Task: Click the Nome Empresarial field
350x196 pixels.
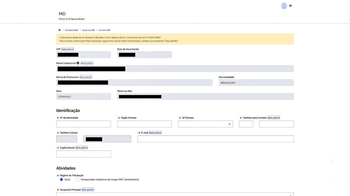Action: pyautogui.click(x=175, y=69)
